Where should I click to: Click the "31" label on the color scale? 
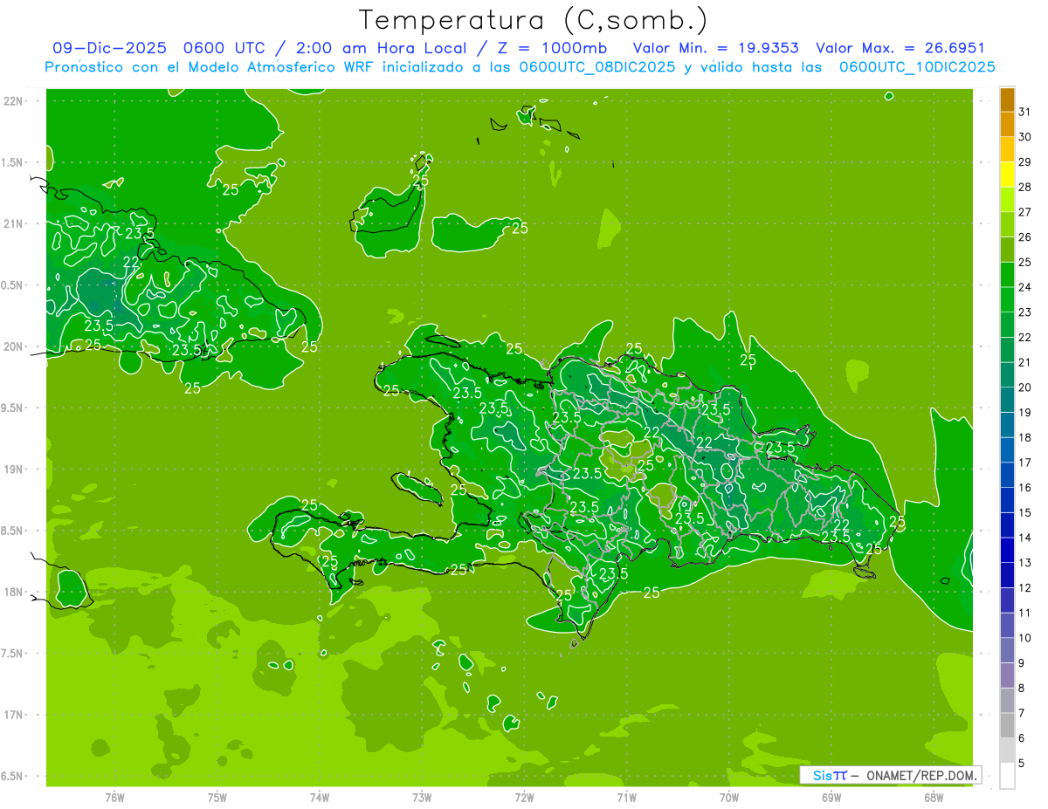(x=1024, y=112)
